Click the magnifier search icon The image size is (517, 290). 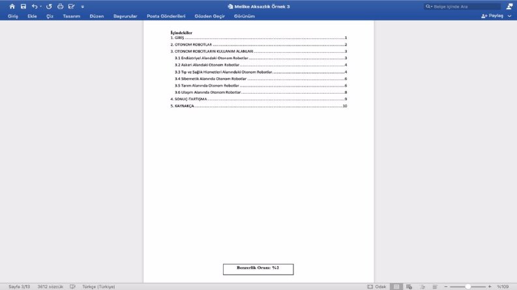pyautogui.click(x=428, y=7)
